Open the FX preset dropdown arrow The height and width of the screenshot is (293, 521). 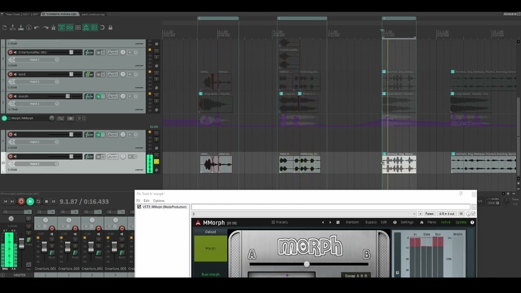point(414,214)
